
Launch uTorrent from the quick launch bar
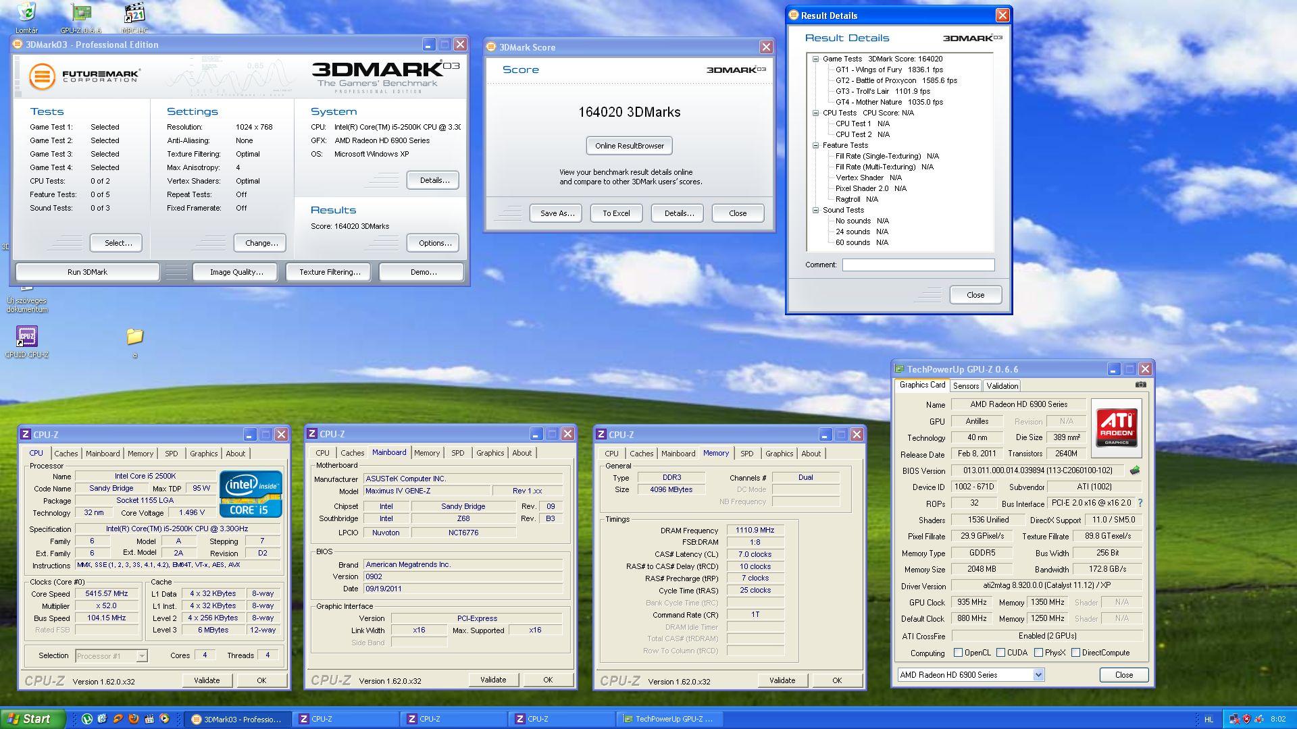click(x=87, y=719)
